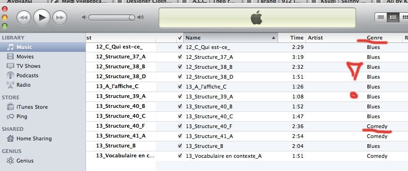
Task: Select the GENIUS sidebar heading
Action: (12, 151)
